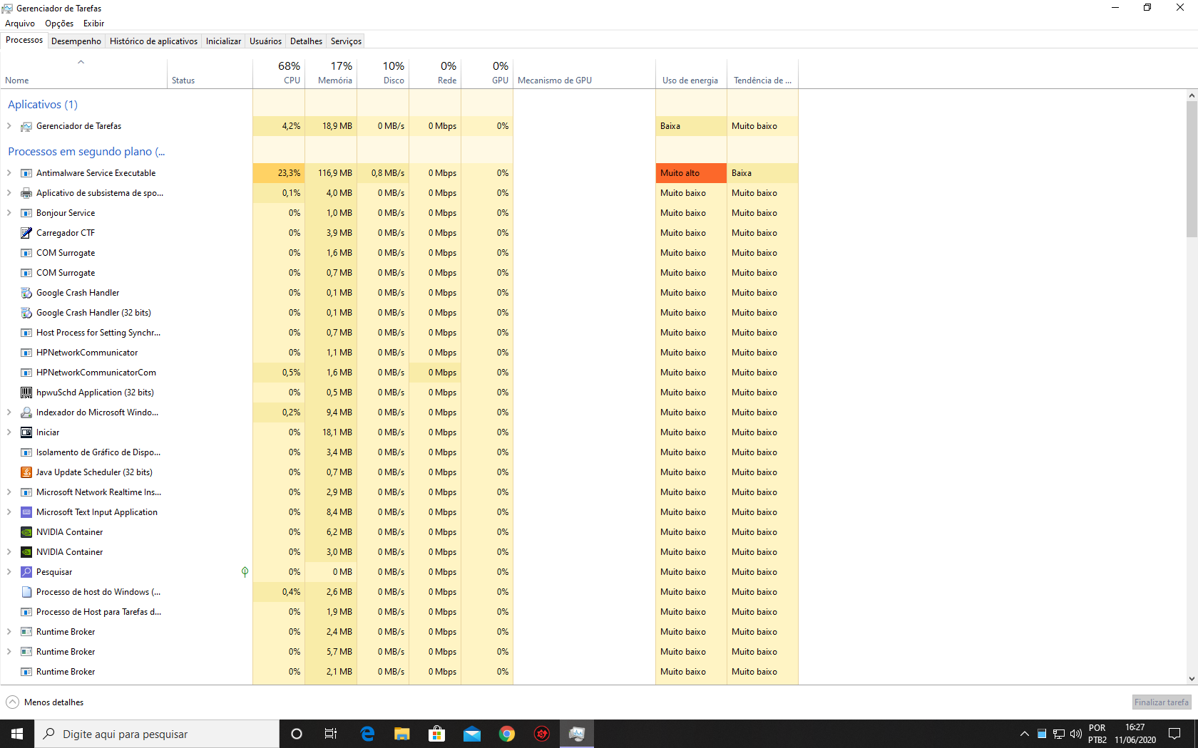Open File Explorer from the taskbar
Screen dimensions: 1198x748
pyautogui.click(x=402, y=734)
